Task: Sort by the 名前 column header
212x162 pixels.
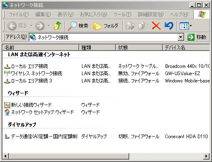Action: (x=40, y=47)
